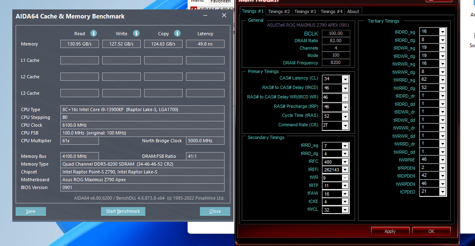The height and width of the screenshot is (246, 475).
Task: Open the tCPDED dropdown
Action: tap(443, 191)
